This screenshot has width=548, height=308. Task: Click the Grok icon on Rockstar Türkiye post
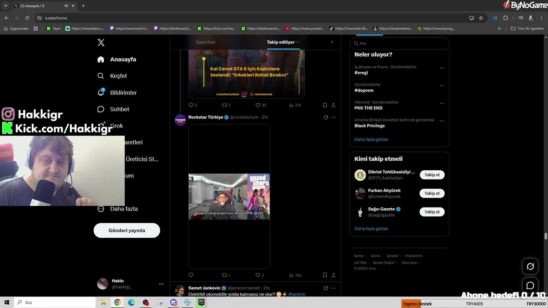coord(326,117)
